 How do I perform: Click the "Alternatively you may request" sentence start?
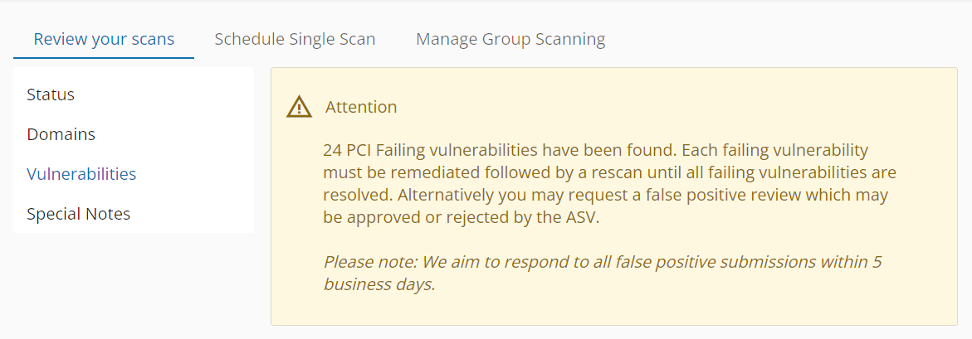(481, 196)
